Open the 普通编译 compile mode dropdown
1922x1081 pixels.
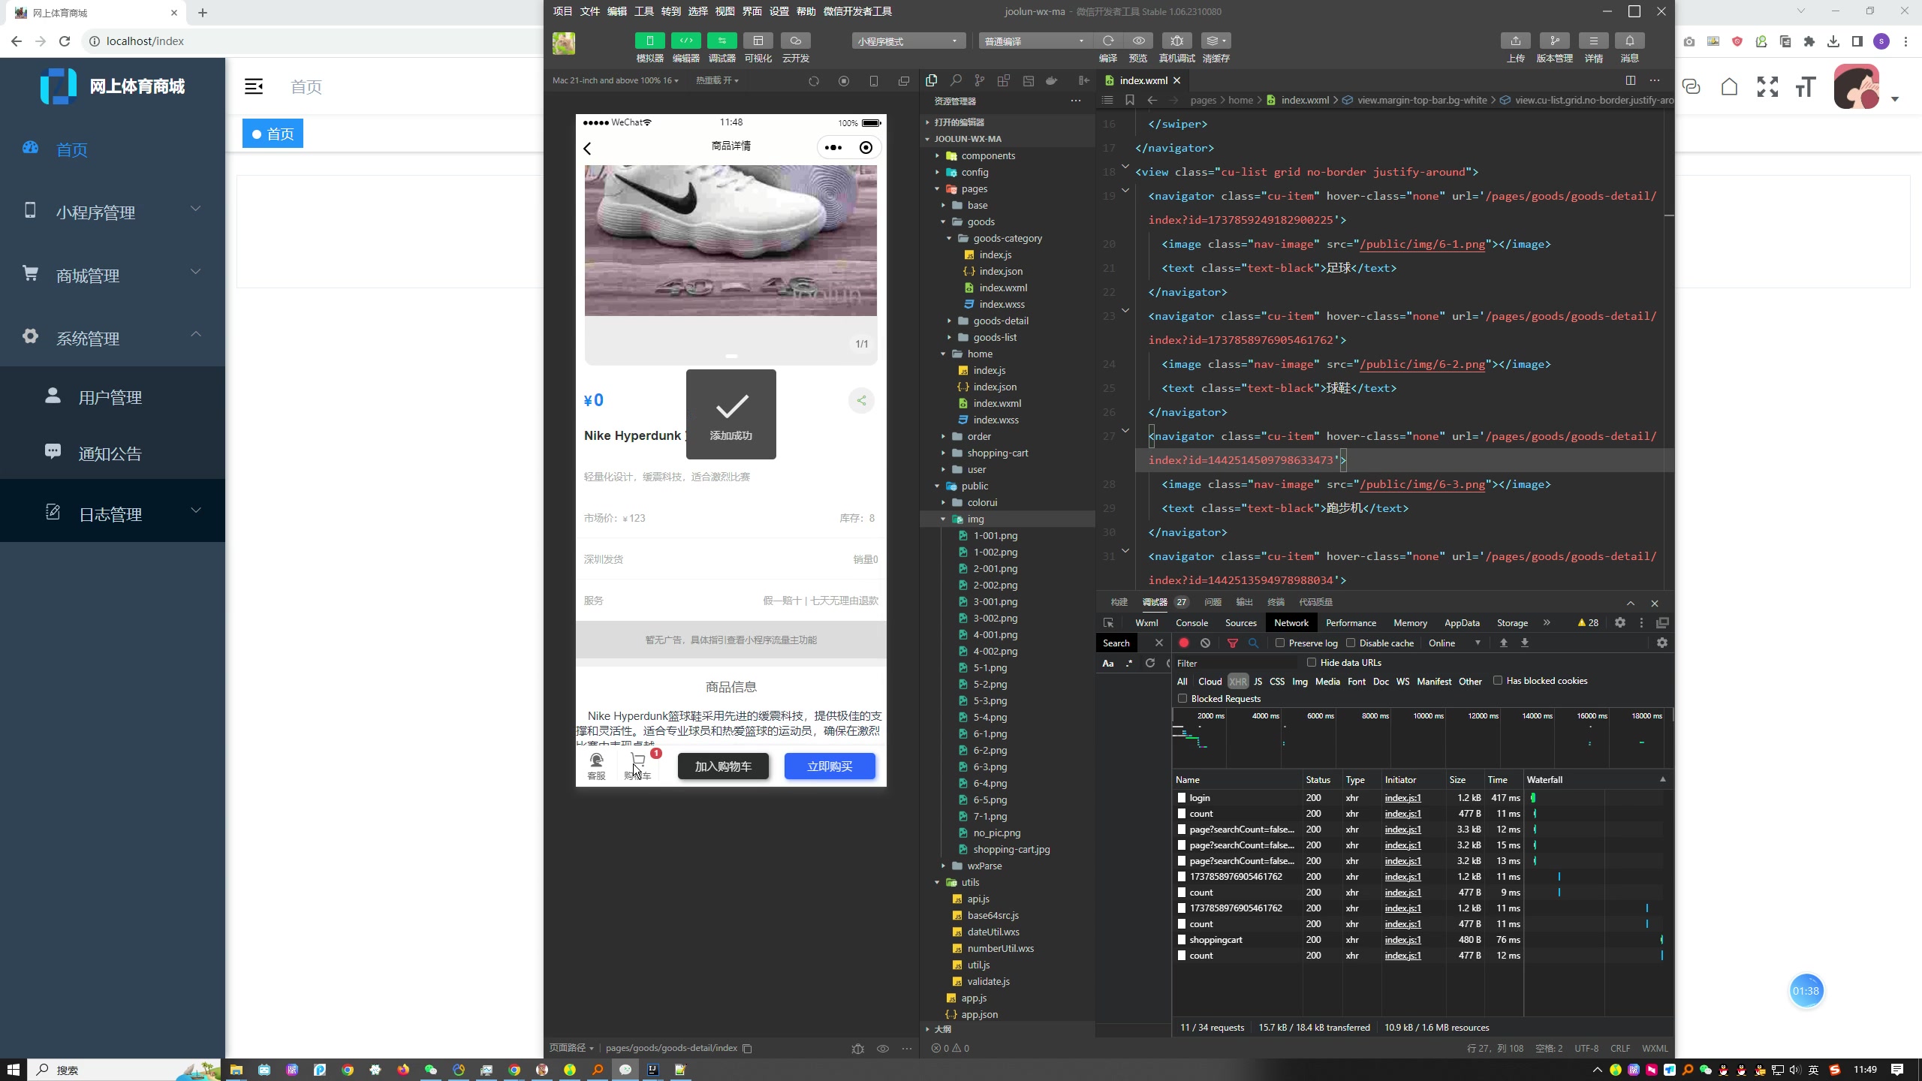pos(1035,41)
